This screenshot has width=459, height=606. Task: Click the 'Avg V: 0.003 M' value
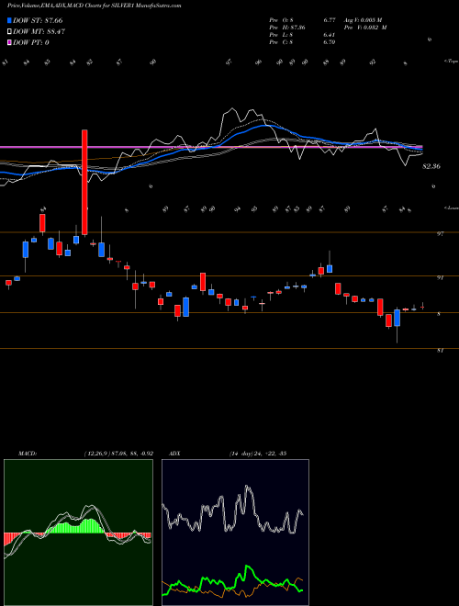click(x=364, y=20)
